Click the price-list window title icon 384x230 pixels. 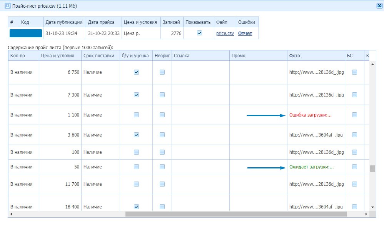pos(7,6)
